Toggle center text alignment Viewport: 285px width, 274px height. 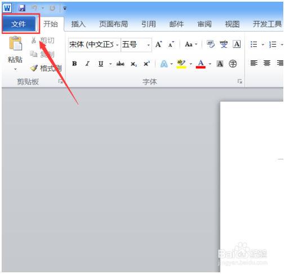[x=267, y=63]
